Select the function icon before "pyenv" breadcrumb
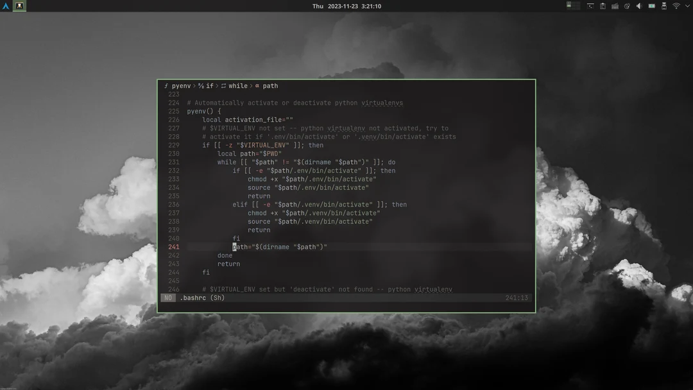The height and width of the screenshot is (390, 693). (166, 85)
